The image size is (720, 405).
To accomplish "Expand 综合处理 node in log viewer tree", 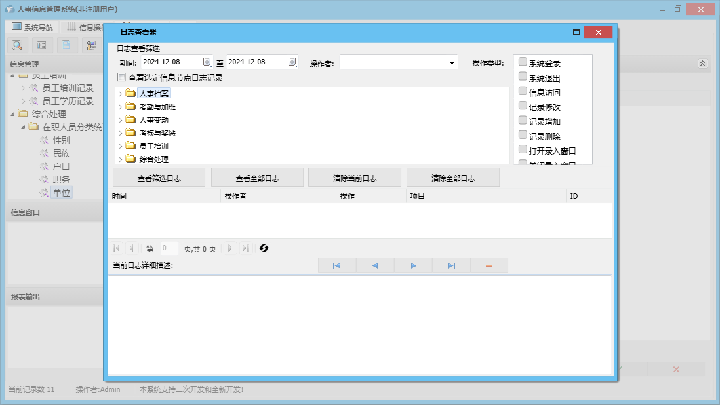I will 120,159.
